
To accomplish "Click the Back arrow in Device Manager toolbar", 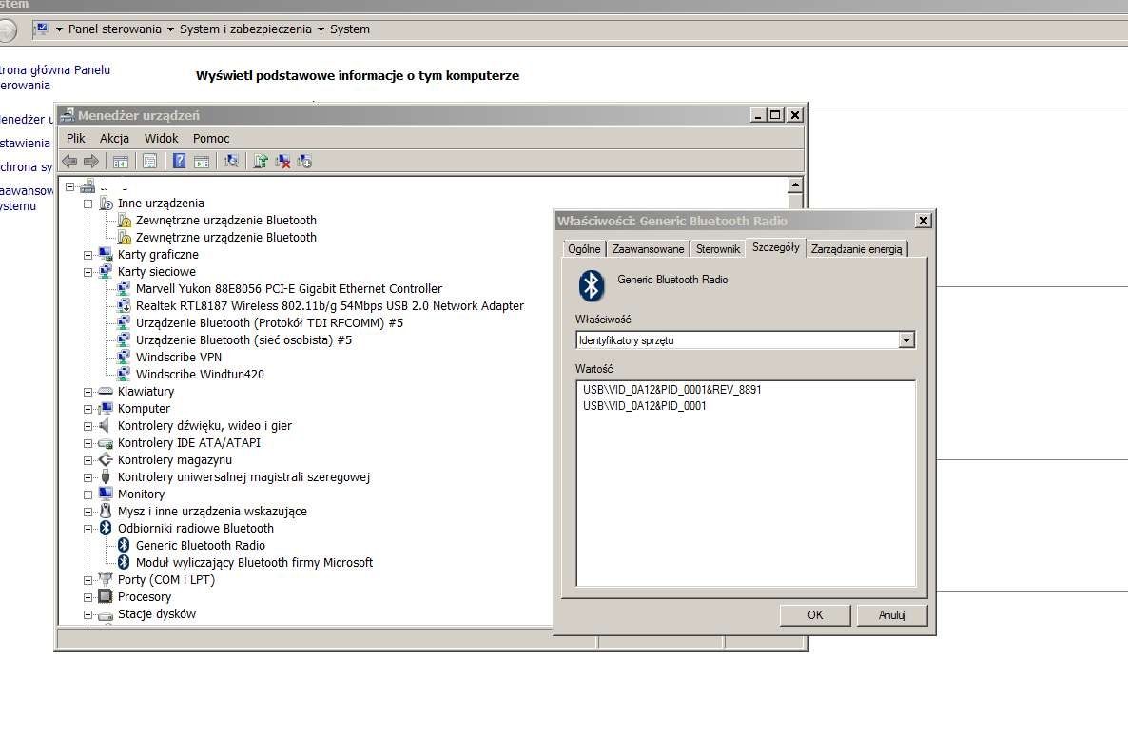I will click(69, 161).
